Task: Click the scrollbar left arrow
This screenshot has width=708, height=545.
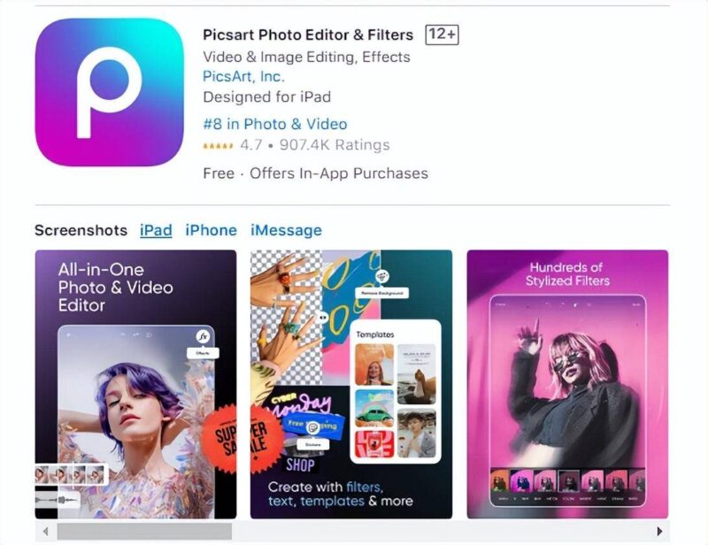Action: point(46,531)
